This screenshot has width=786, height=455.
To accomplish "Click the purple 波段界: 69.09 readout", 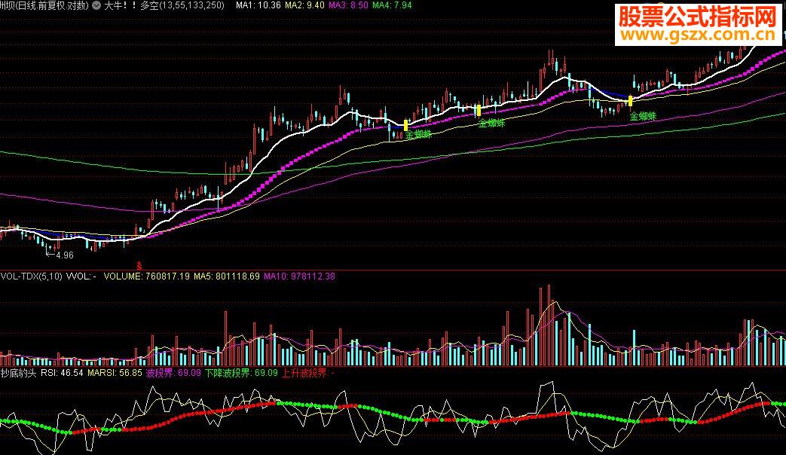I will [x=173, y=373].
